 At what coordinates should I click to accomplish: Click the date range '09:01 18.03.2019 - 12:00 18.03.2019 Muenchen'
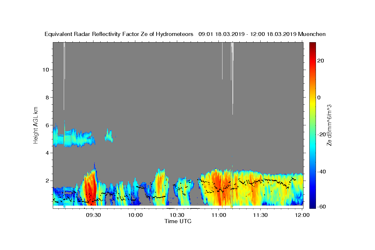click(x=262, y=34)
